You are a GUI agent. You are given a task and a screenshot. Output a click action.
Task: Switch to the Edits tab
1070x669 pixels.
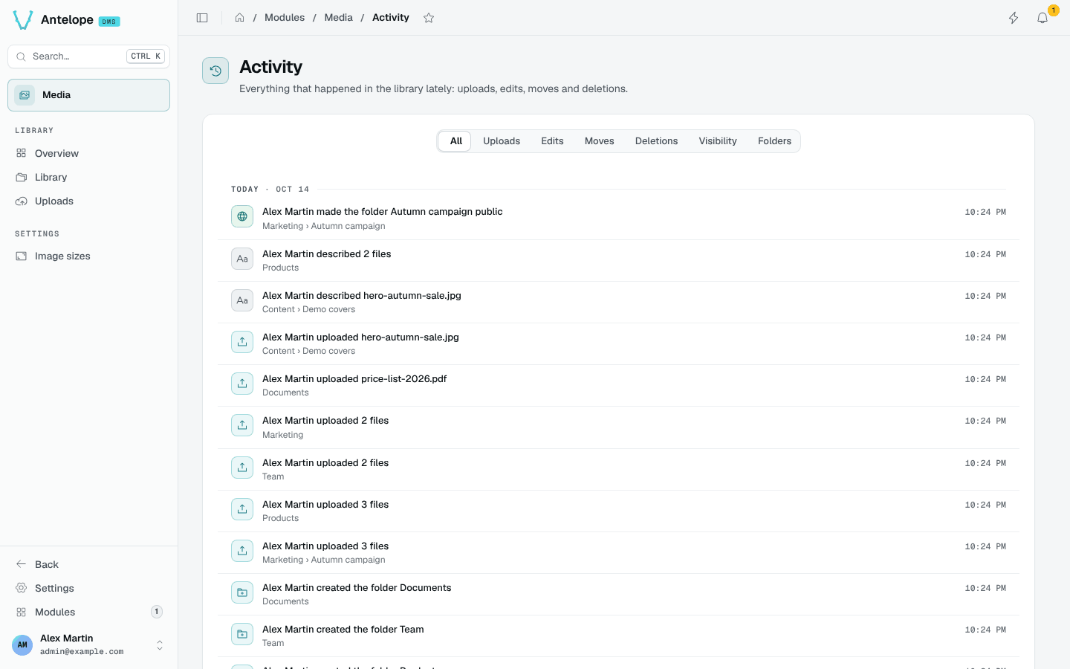pyautogui.click(x=552, y=141)
